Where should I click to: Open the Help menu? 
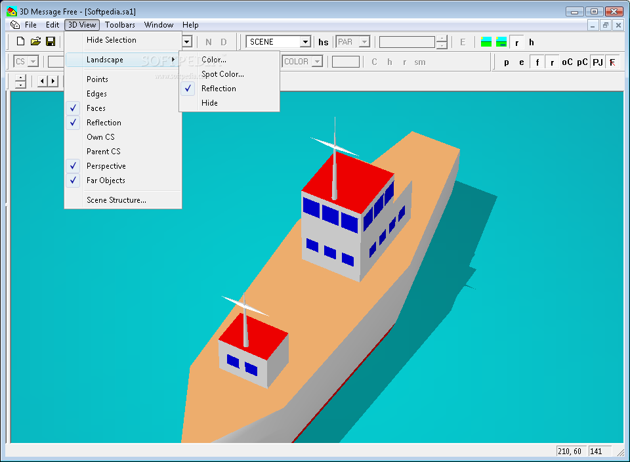click(190, 25)
